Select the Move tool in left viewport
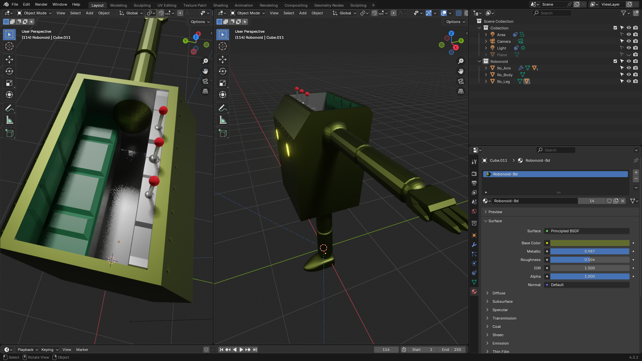Screen dimensions: 642x361 (9, 59)
